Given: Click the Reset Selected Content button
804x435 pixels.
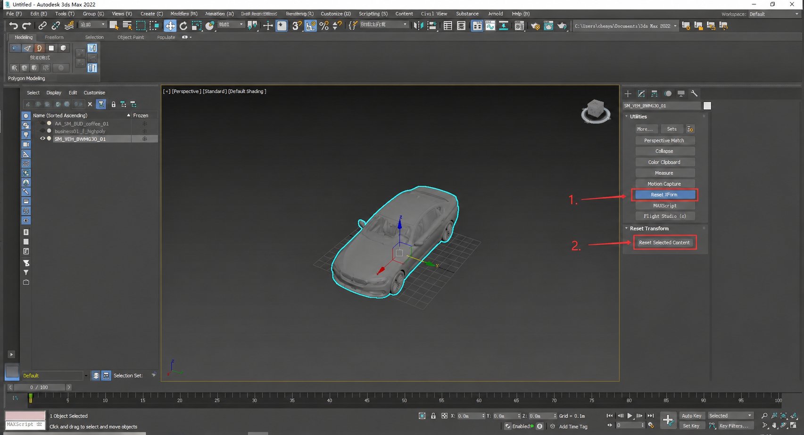Looking at the screenshot, I should [x=664, y=243].
